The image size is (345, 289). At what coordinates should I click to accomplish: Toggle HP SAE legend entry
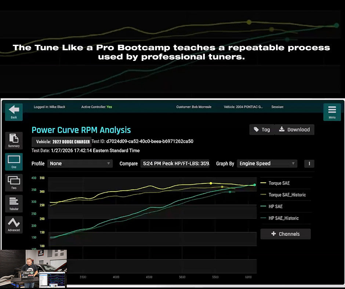pos(272,206)
